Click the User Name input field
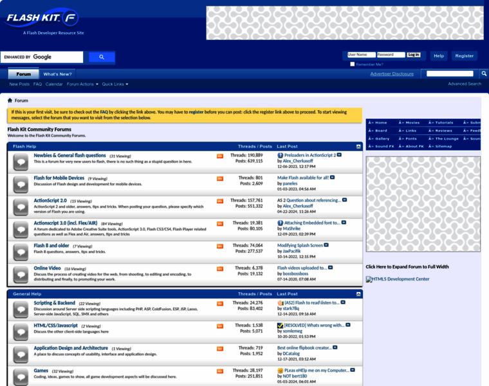 [x=362, y=55]
